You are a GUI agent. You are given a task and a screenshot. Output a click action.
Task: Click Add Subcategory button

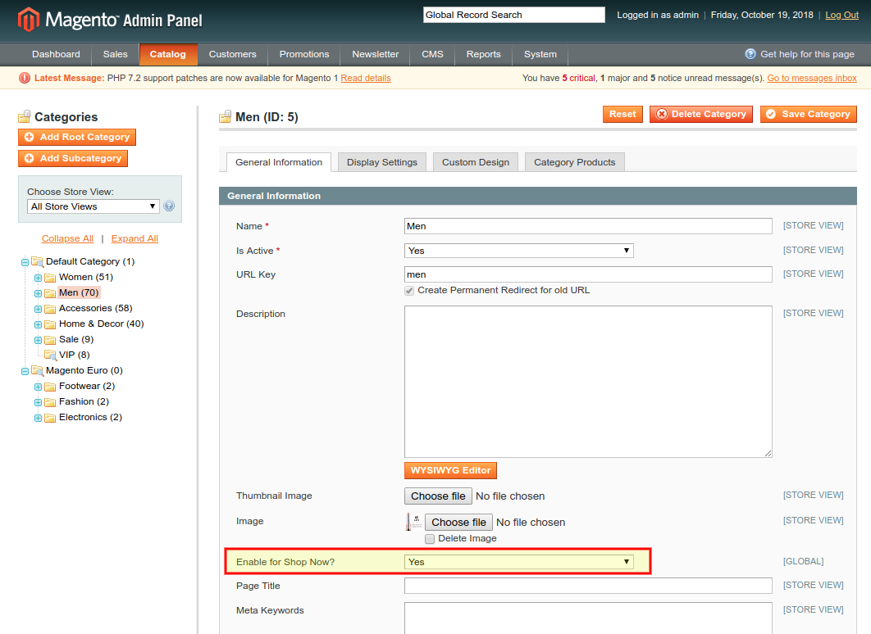point(73,159)
